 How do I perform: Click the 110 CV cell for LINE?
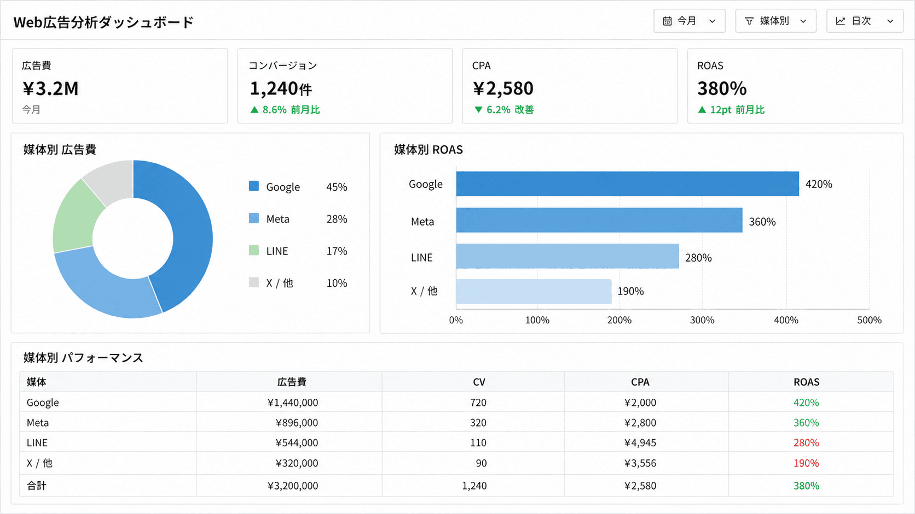tap(478, 443)
